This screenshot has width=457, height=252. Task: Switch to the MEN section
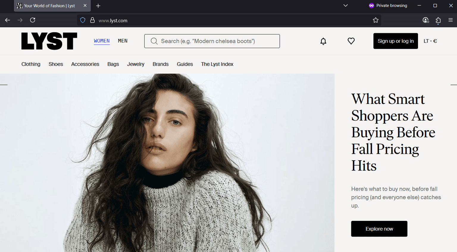coord(123,41)
